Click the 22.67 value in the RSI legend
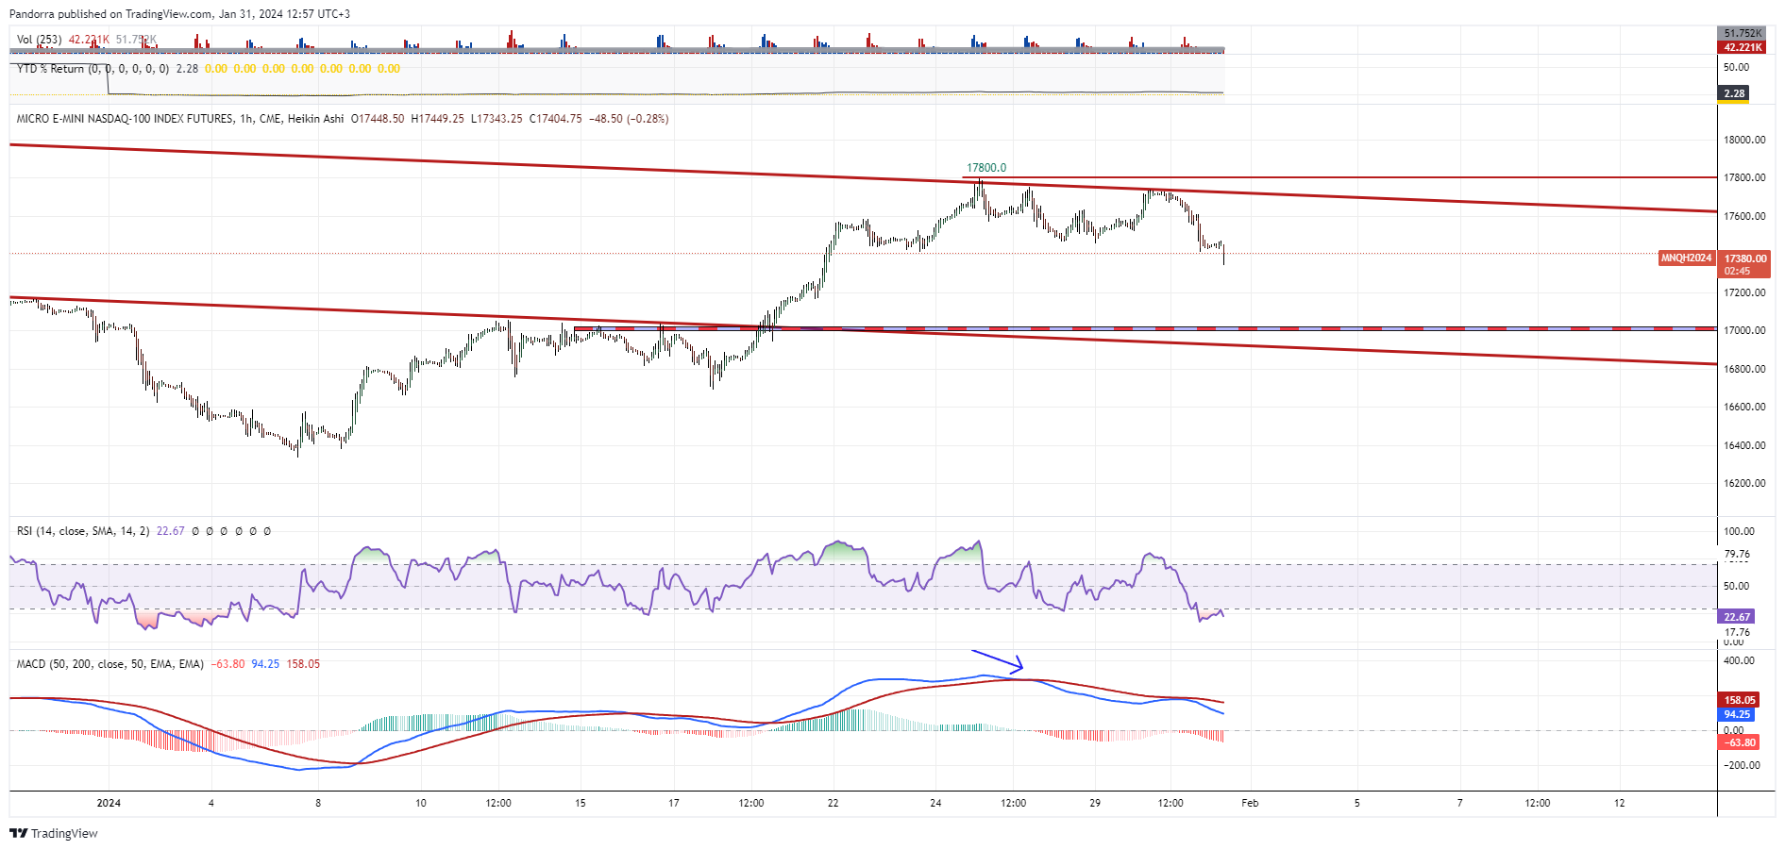1785x850 pixels. (171, 531)
